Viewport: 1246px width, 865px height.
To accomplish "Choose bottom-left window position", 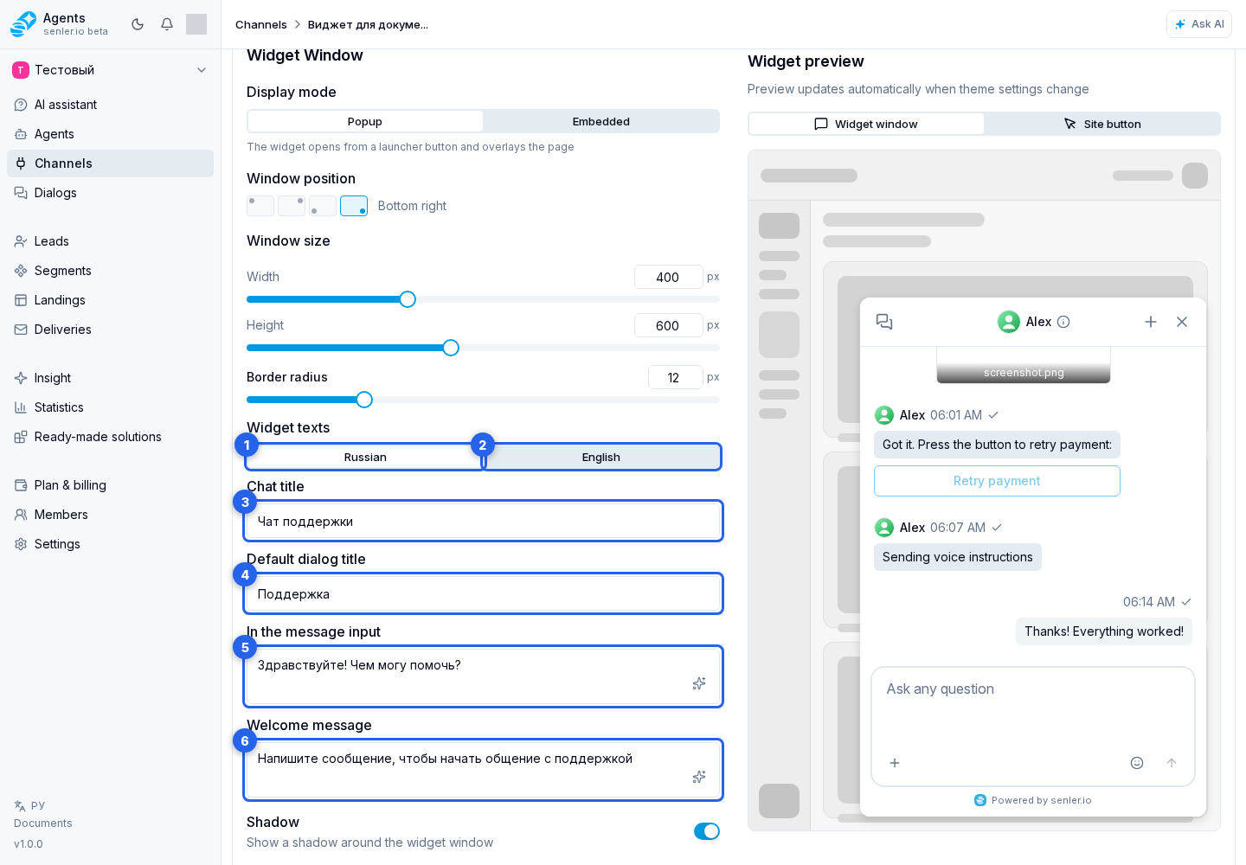I will pyautogui.click(x=323, y=206).
